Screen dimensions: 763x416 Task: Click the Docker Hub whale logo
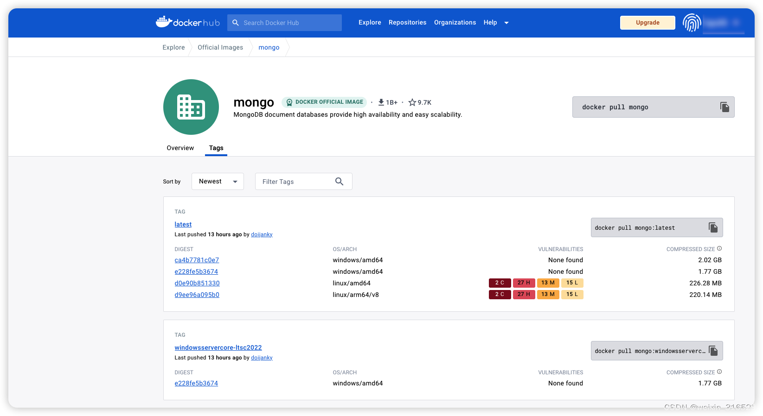point(187,22)
